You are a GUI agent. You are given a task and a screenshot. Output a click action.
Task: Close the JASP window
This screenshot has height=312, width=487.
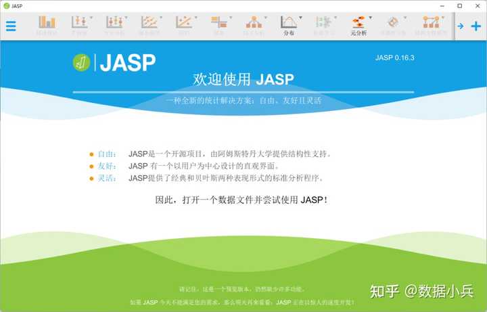click(478, 6)
